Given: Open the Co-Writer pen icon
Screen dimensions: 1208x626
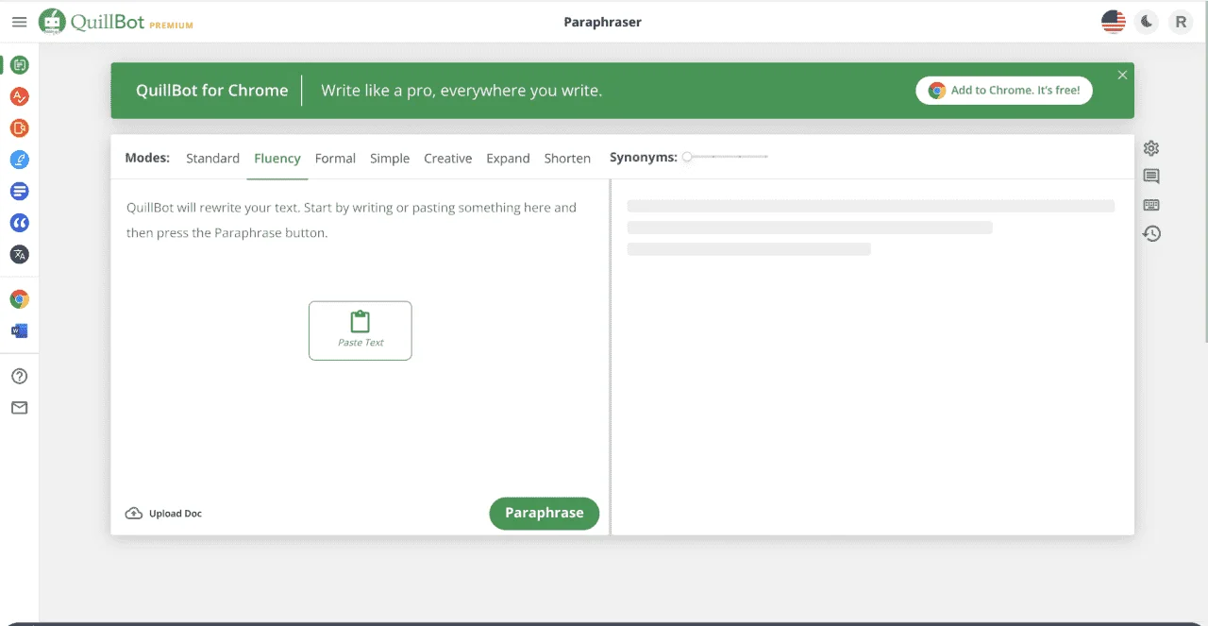Looking at the screenshot, I should coord(19,160).
